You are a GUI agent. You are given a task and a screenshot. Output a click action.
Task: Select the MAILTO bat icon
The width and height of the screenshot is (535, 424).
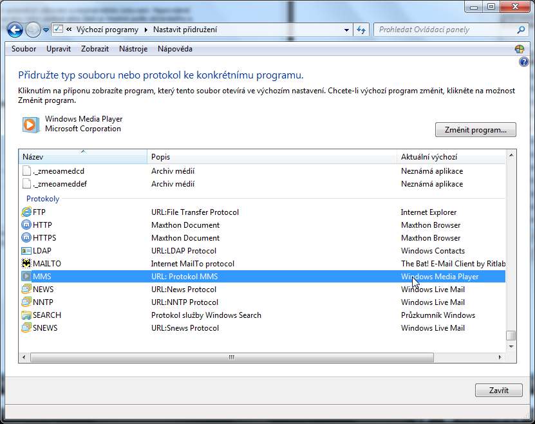tap(26, 264)
